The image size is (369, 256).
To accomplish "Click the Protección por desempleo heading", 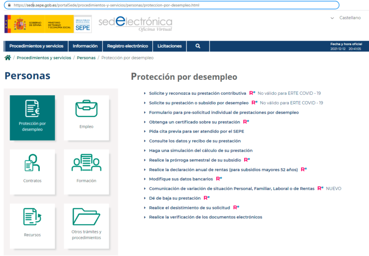I will (x=184, y=77).
